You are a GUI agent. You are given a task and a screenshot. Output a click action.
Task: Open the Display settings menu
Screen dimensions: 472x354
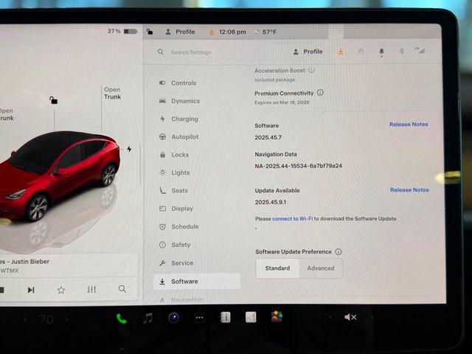pos(182,208)
